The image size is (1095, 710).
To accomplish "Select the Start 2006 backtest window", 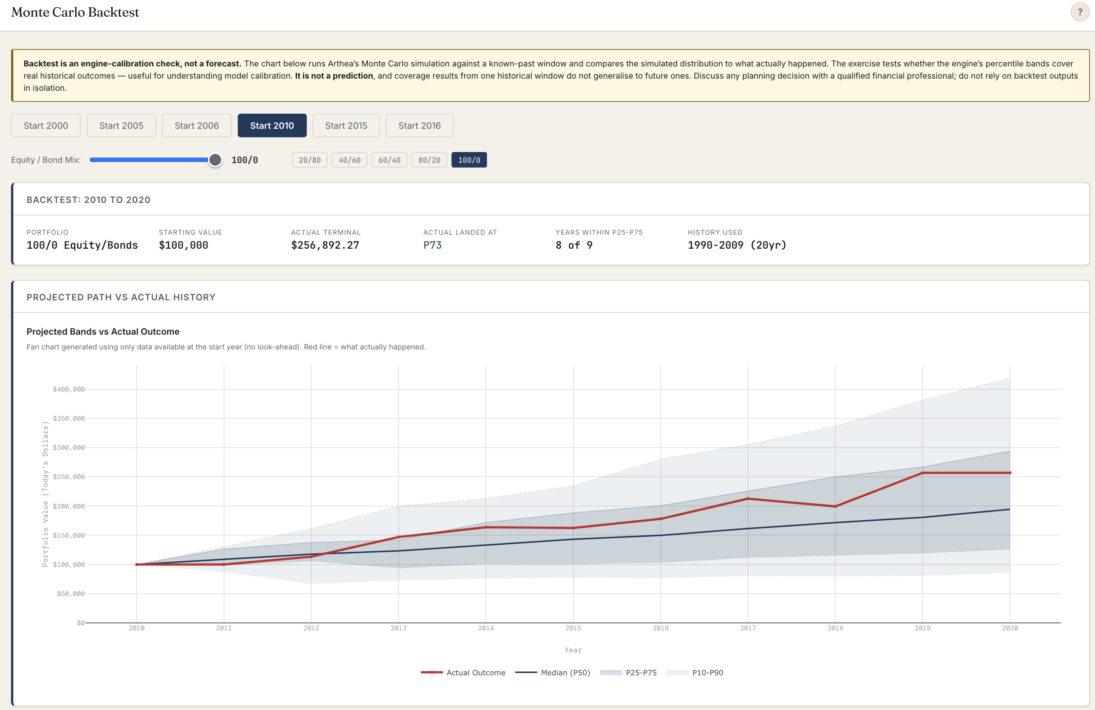I will pyautogui.click(x=196, y=125).
